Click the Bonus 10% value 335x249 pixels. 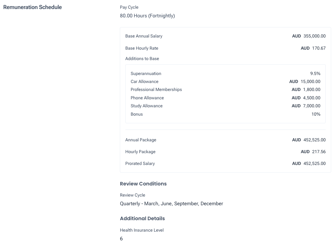[316, 114]
